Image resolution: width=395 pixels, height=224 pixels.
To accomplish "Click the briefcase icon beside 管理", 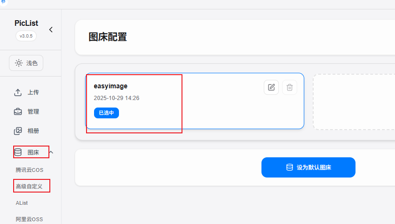I will [18, 112].
